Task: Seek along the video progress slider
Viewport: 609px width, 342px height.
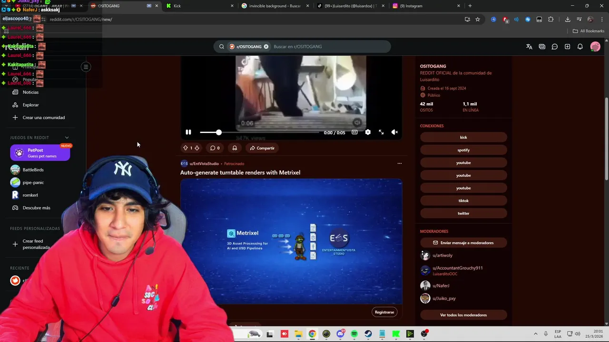Action: coord(259,133)
